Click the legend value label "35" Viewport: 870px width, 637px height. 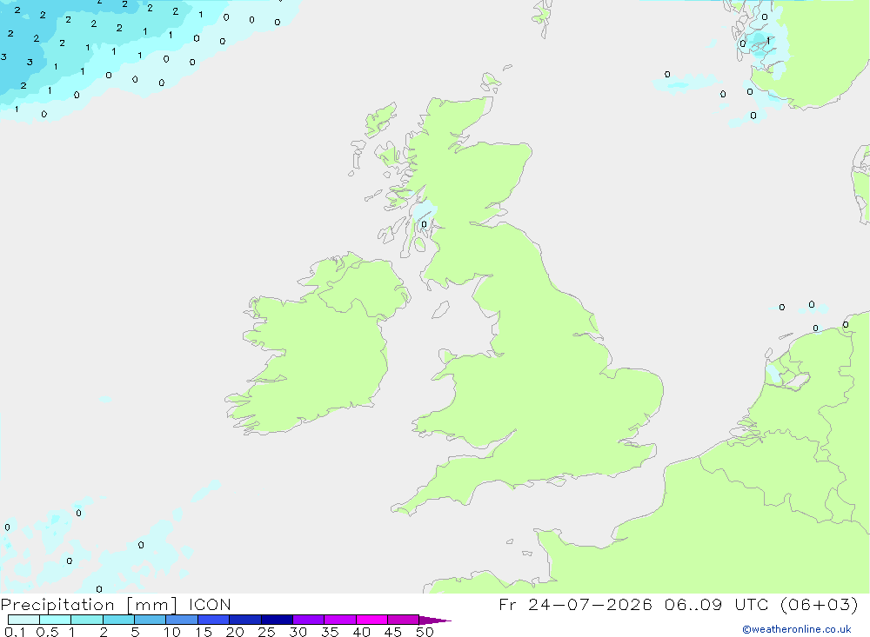tap(330, 632)
